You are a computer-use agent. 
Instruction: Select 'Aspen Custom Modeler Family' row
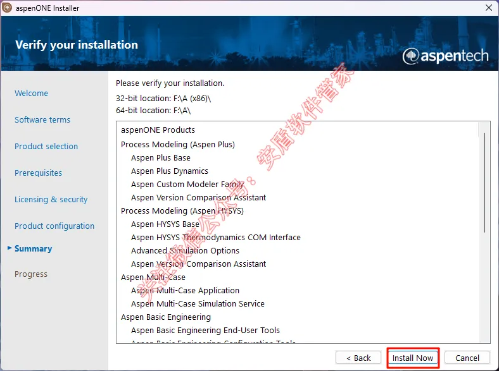(187, 184)
